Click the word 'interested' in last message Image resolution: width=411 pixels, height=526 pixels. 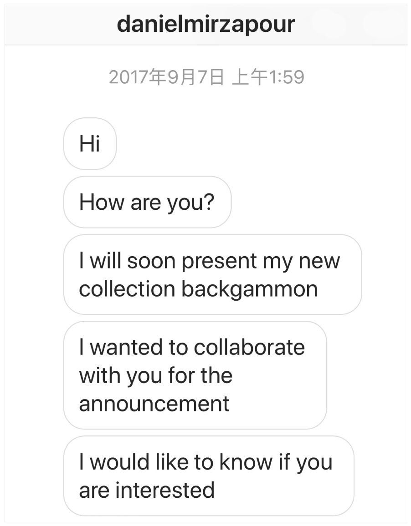[165, 490]
